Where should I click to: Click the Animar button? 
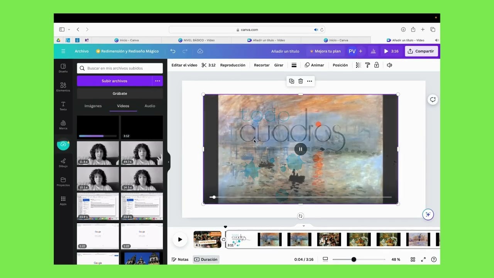314,65
